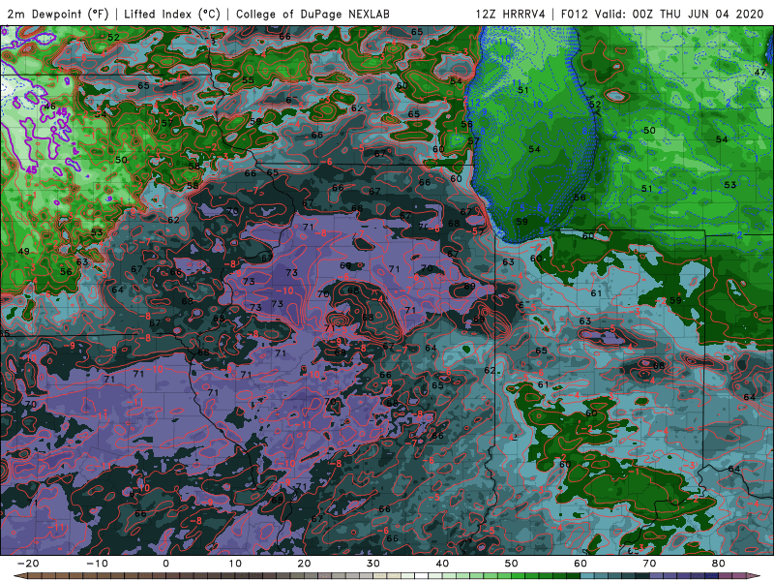This screenshot has width=774, height=581.
Task: Click the '60' colorbar tick label
Action: click(x=580, y=564)
